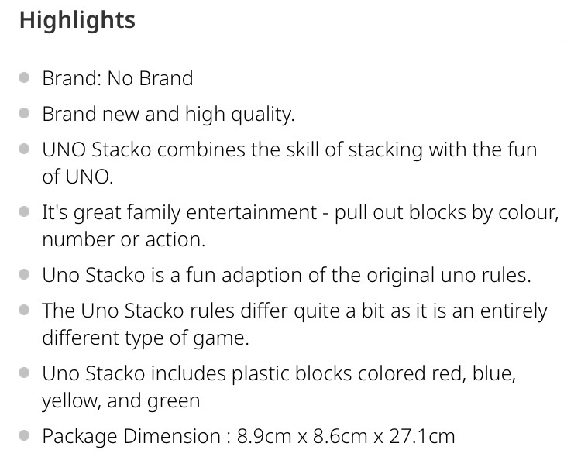
Task: Click the Package Dimension 8.9cm text
Action: tap(248, 436)
